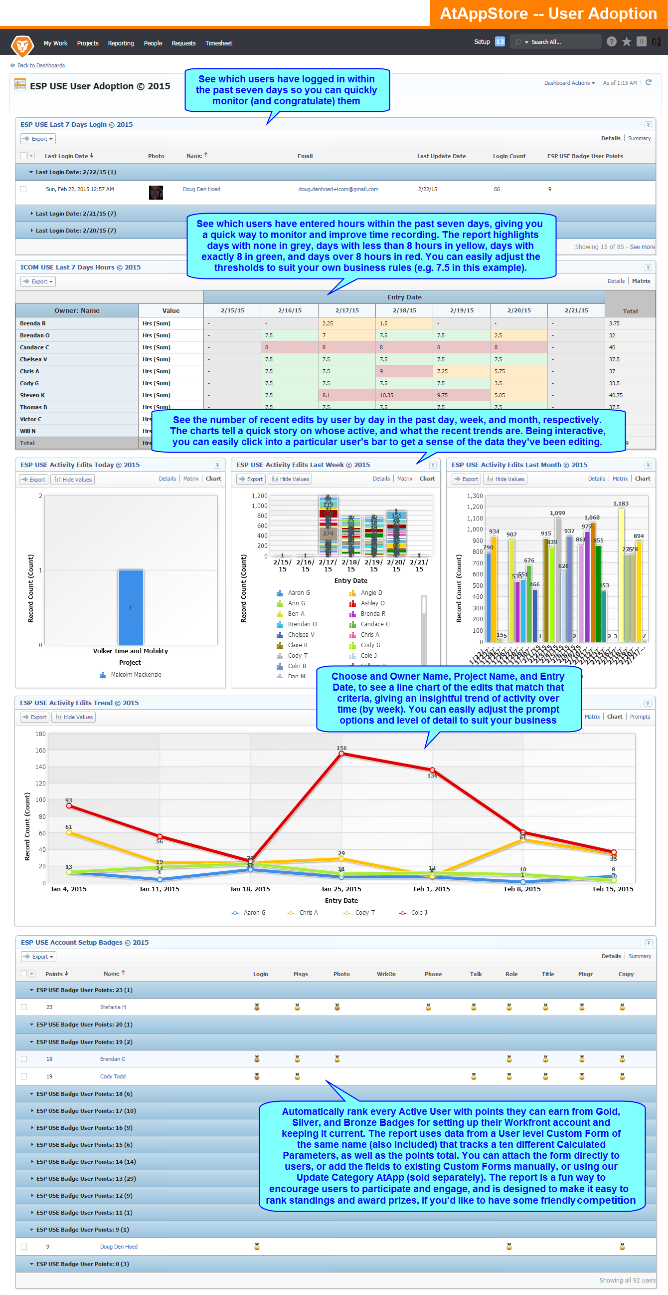Click Chris A orange legend marker in Trend chart
The image size is (668, 1295).
click(290, 913)
